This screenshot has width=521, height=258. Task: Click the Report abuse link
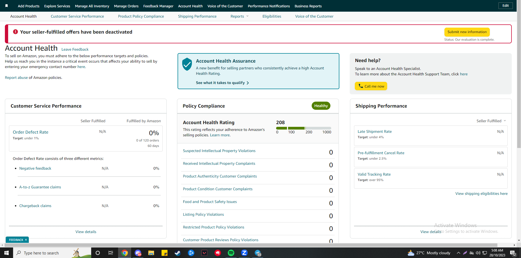click(16, 78)
